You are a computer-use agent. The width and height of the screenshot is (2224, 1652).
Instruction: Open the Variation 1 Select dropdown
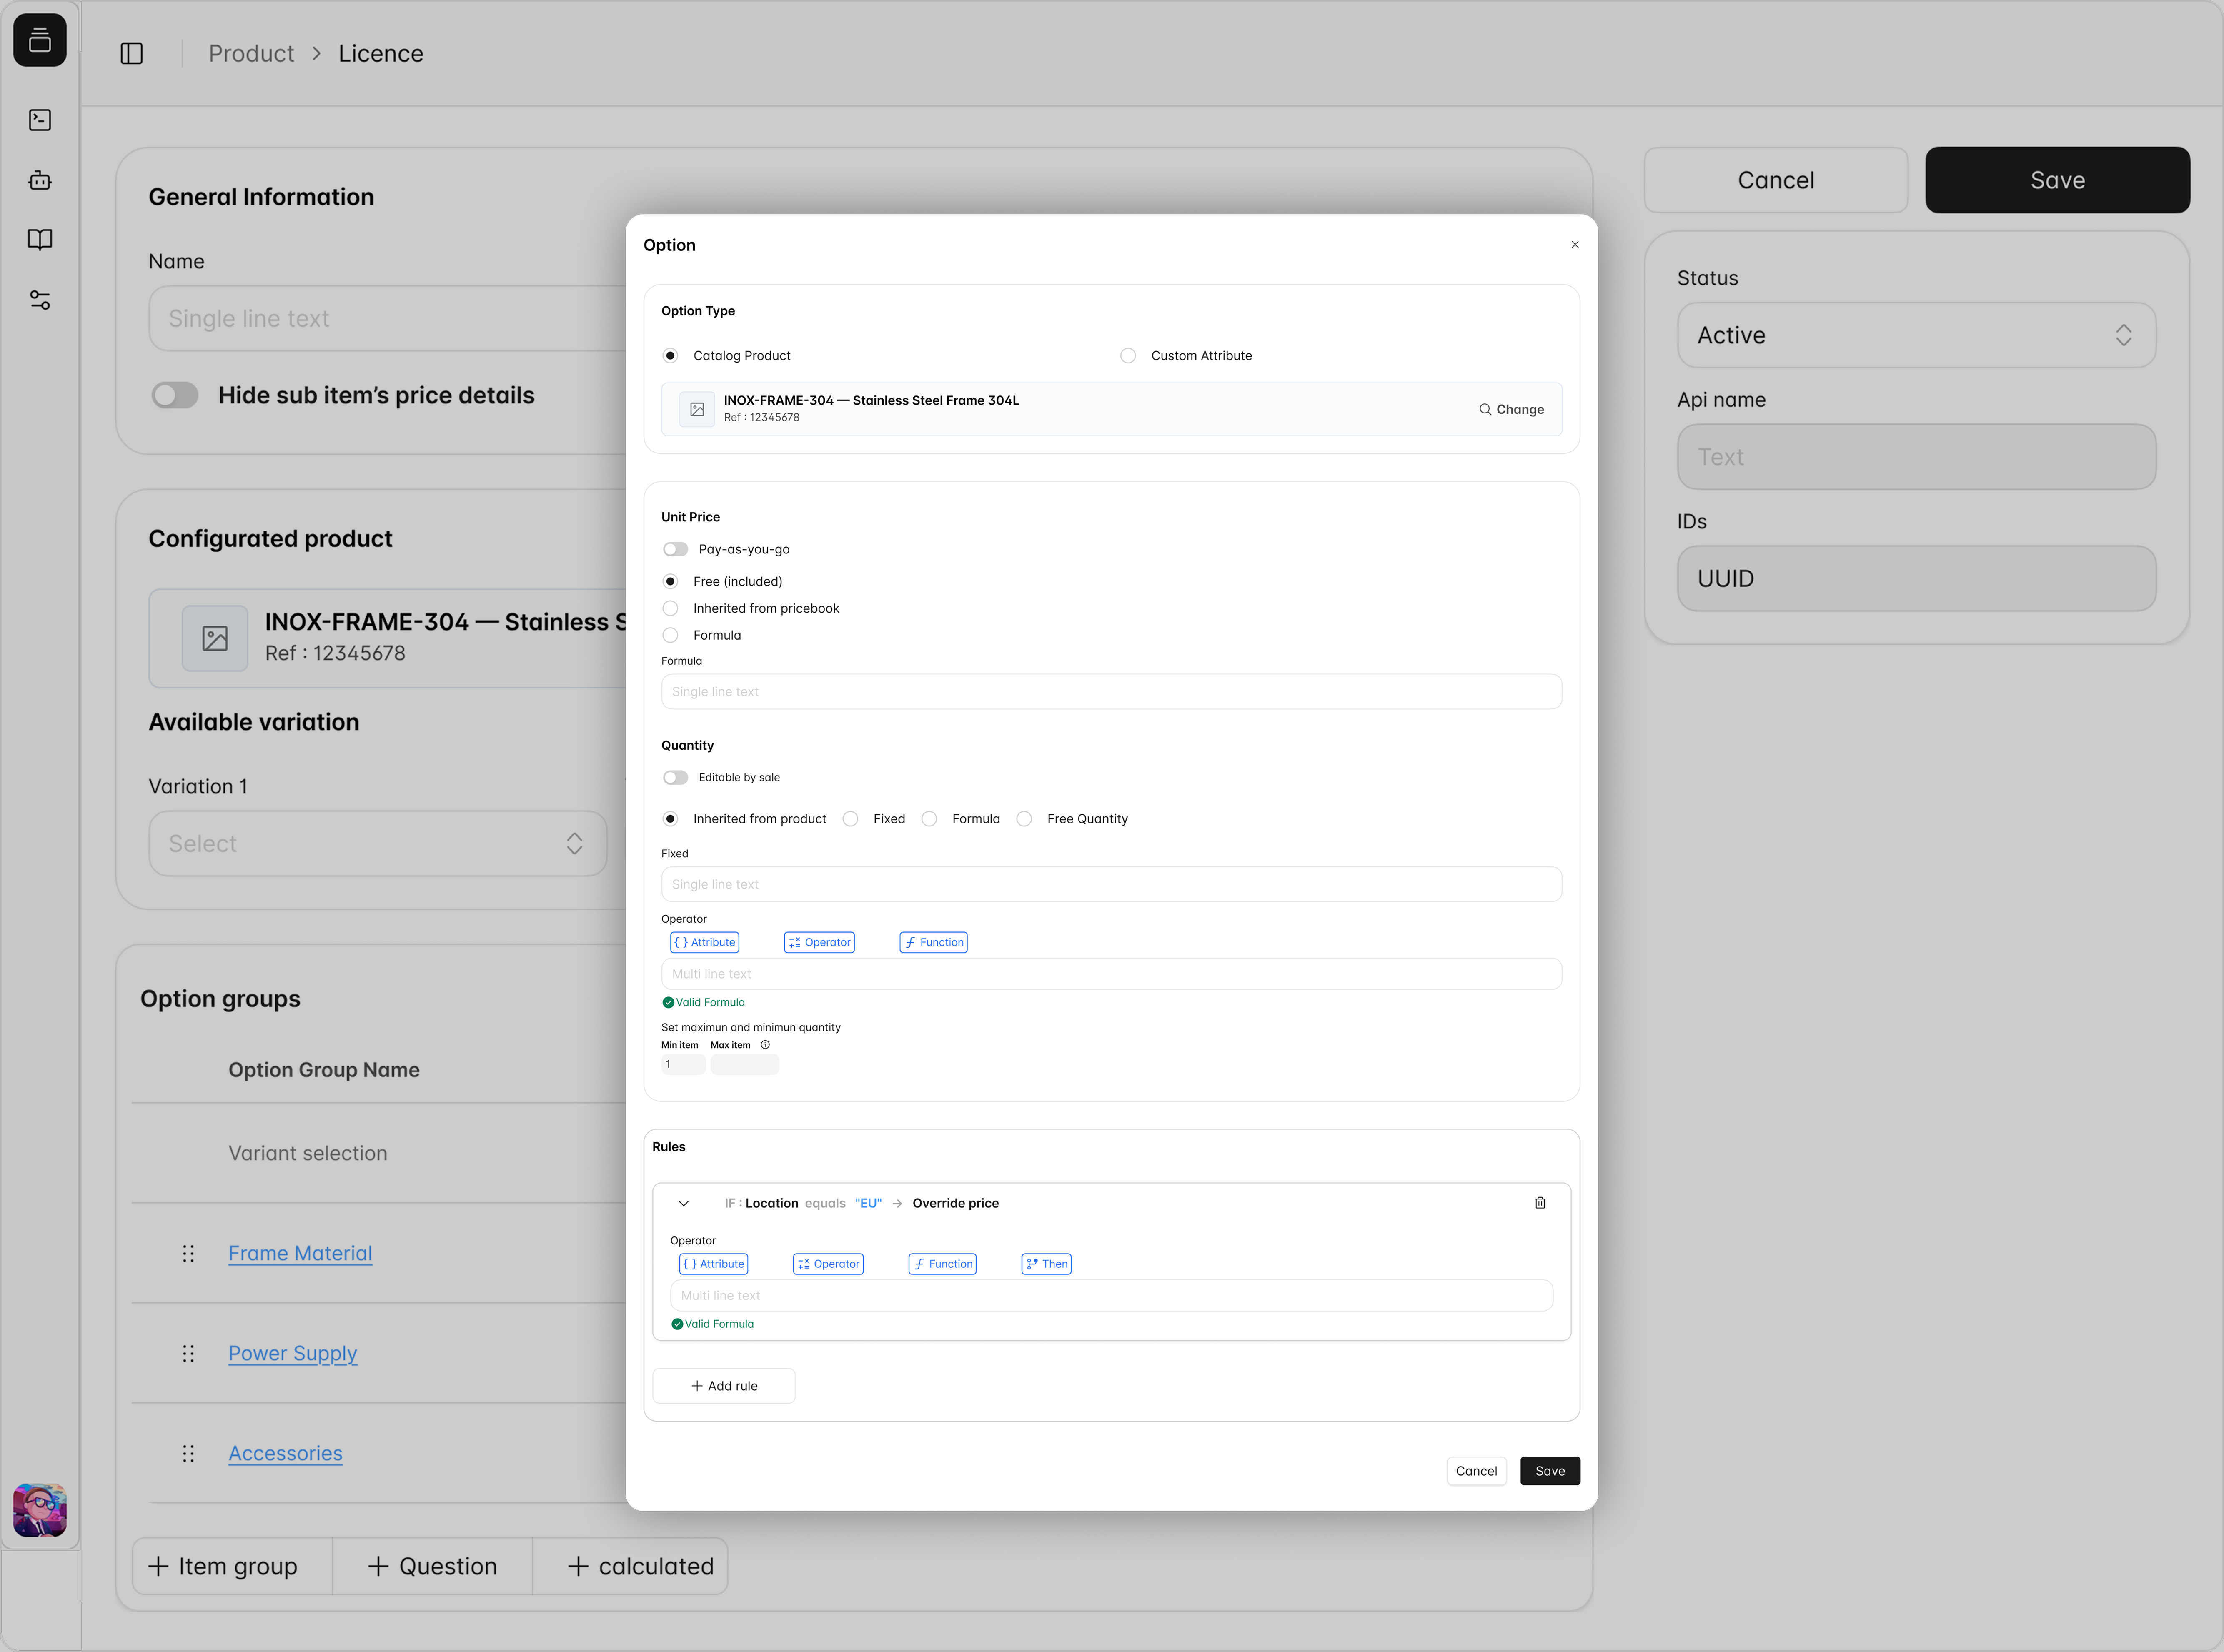click(378, 843)
